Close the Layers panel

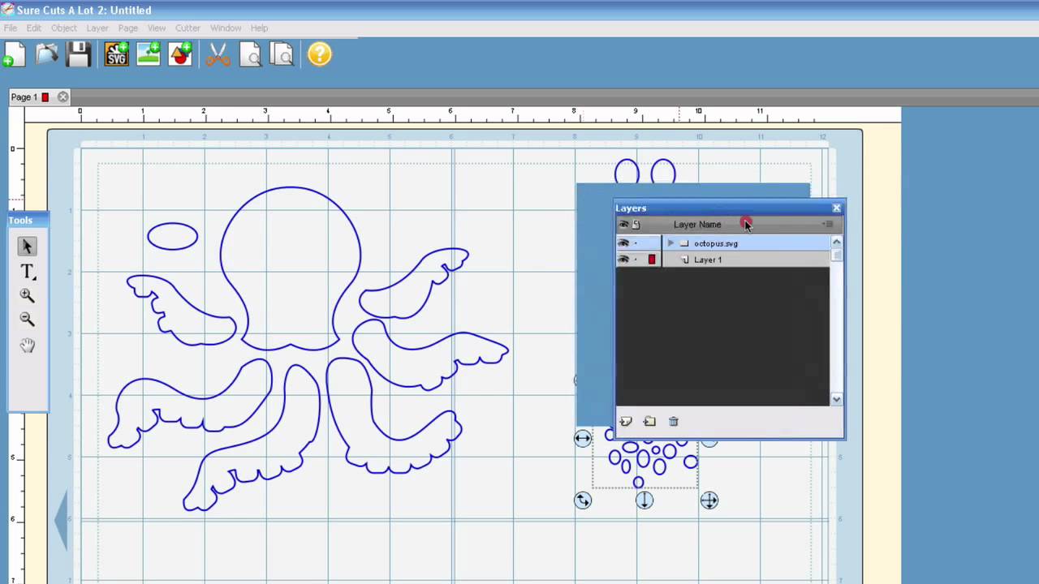836,208
